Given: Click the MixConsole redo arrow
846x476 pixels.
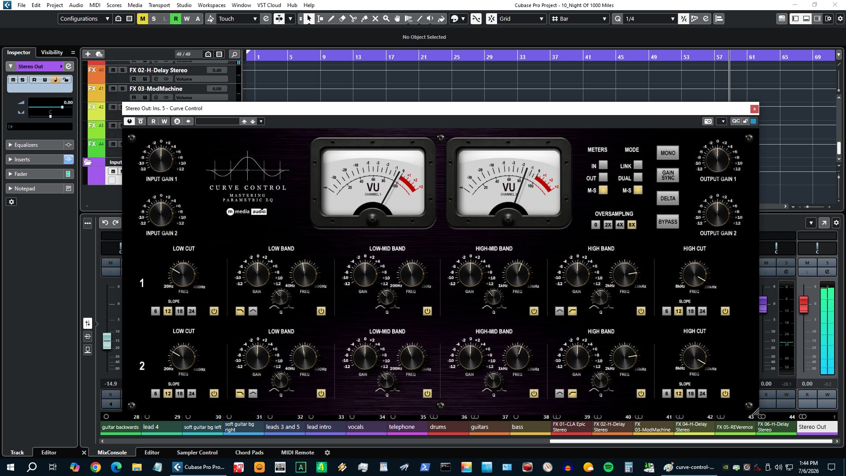Looking at the screenshot, I should click(115, 223).
